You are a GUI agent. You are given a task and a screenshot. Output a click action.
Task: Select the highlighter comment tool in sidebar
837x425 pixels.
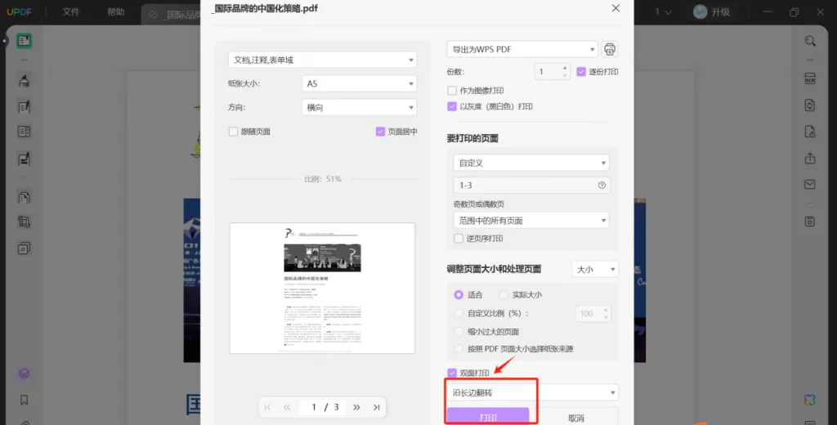24,81
